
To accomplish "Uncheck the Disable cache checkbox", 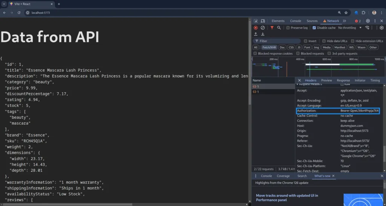I will click(x=314, y=28).
